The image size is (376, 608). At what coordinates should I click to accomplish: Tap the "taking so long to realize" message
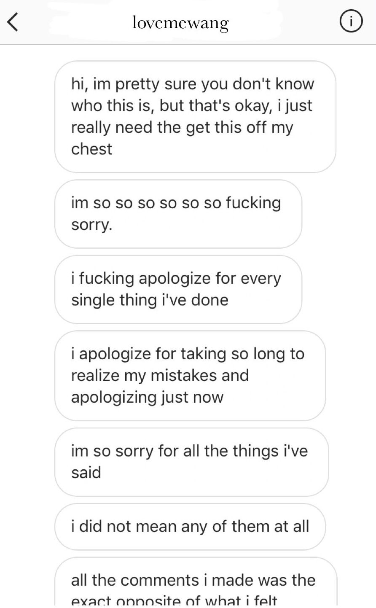click(x=190, y=375)
